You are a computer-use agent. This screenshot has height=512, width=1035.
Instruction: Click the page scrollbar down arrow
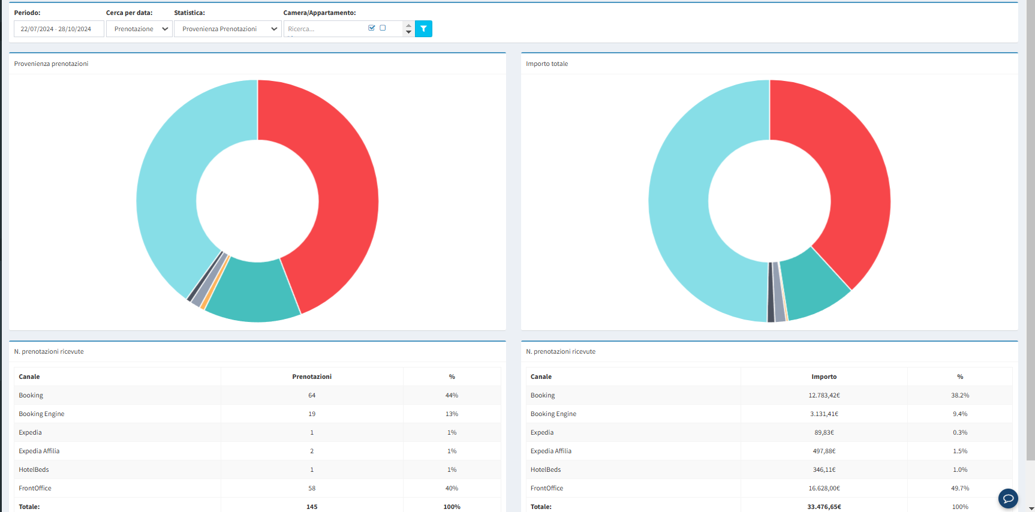coord(1030,508)
